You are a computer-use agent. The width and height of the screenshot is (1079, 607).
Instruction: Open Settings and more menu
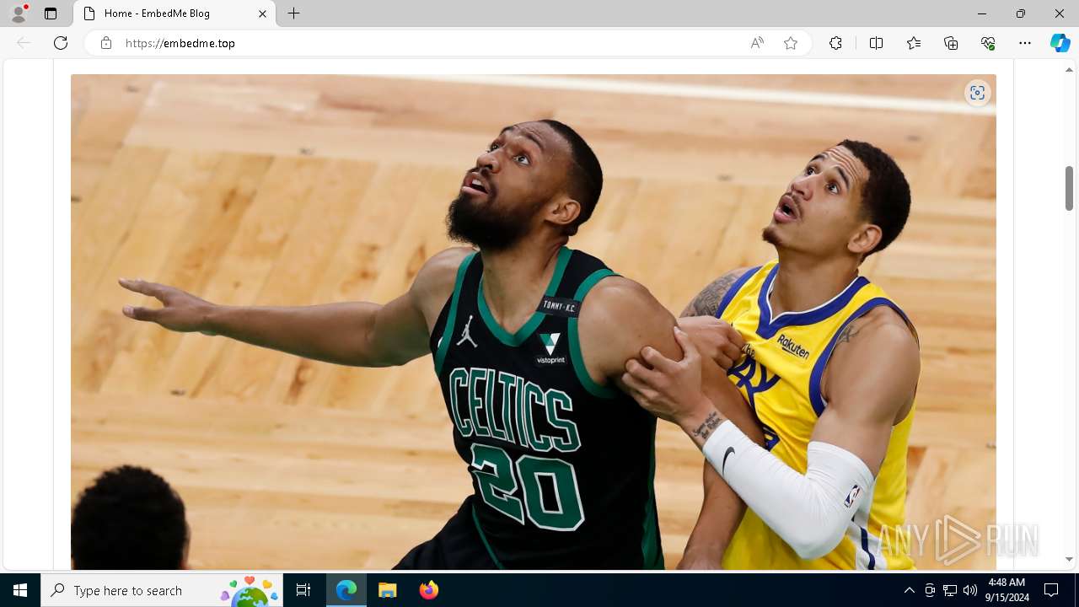(1025, 43)
